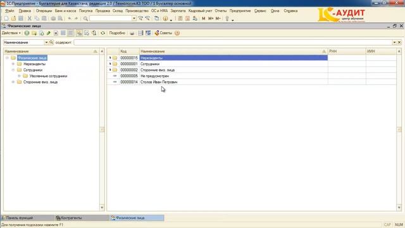Expand the Сотрудники group row in list
Viewport: 405px width, 228px height.
[x=110, y=63]
